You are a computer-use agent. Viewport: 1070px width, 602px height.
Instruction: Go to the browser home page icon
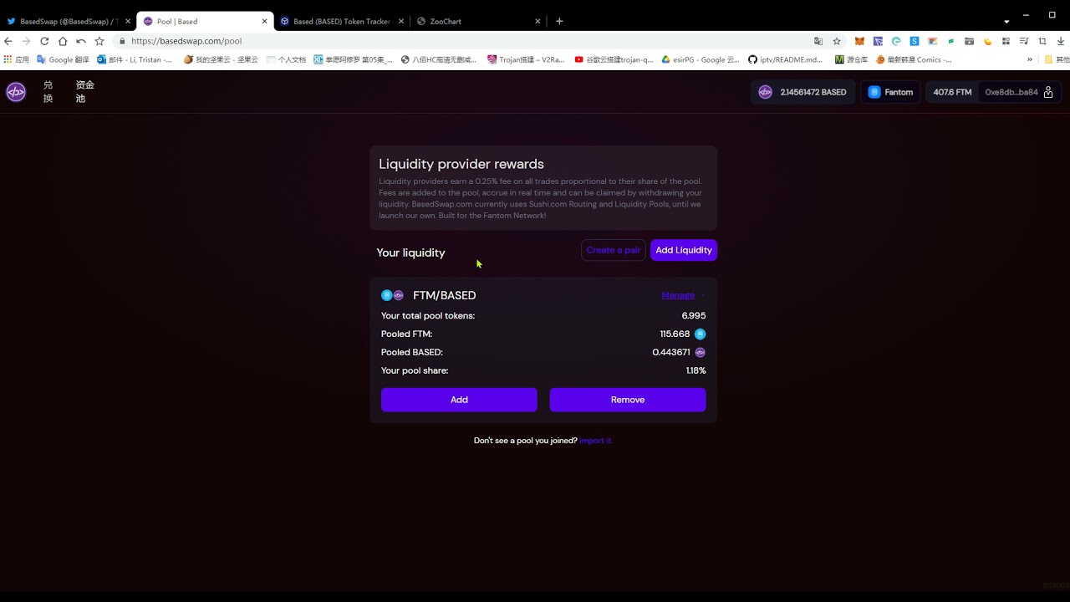[63, 41]
